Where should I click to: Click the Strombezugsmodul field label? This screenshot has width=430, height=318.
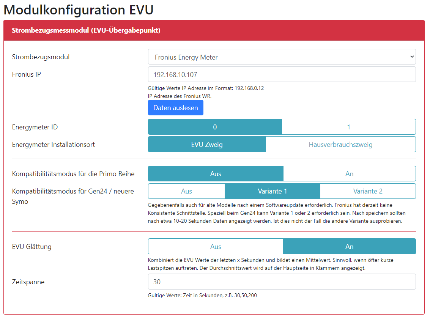pos(41,57)
